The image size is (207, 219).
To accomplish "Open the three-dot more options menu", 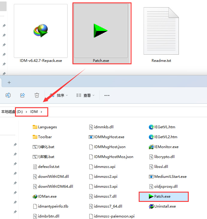I will click(x=107, y=96).
